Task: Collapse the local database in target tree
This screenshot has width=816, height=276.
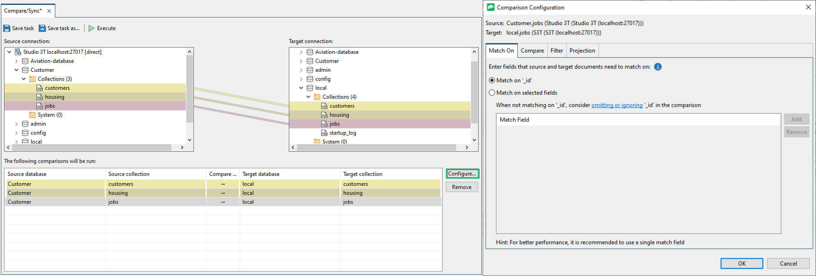Action: pyautogui.click(x=301, y=88)
